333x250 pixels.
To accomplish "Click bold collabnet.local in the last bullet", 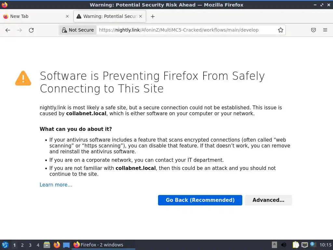I will [136, 168].
